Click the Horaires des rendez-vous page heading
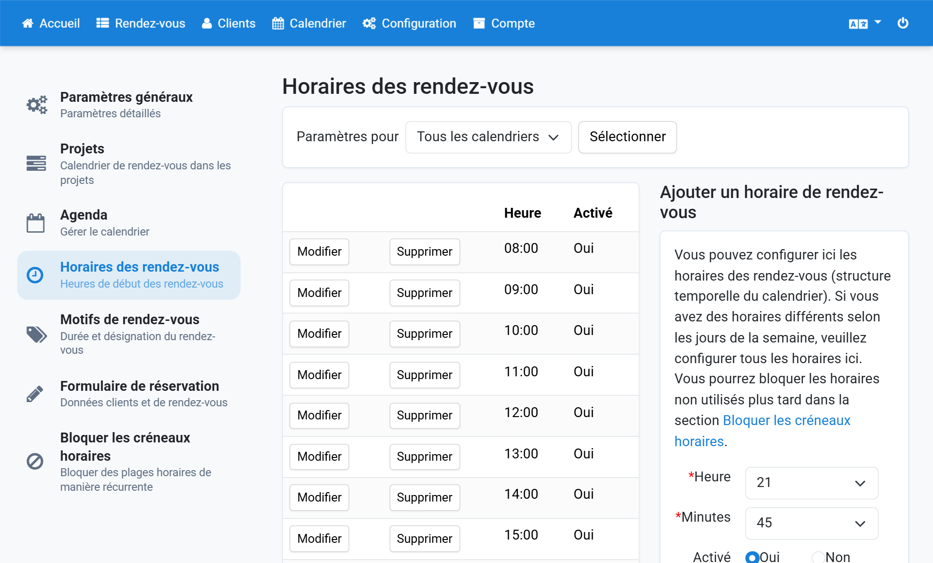This screenshot has height=563, width=933. tap(408, 86)
